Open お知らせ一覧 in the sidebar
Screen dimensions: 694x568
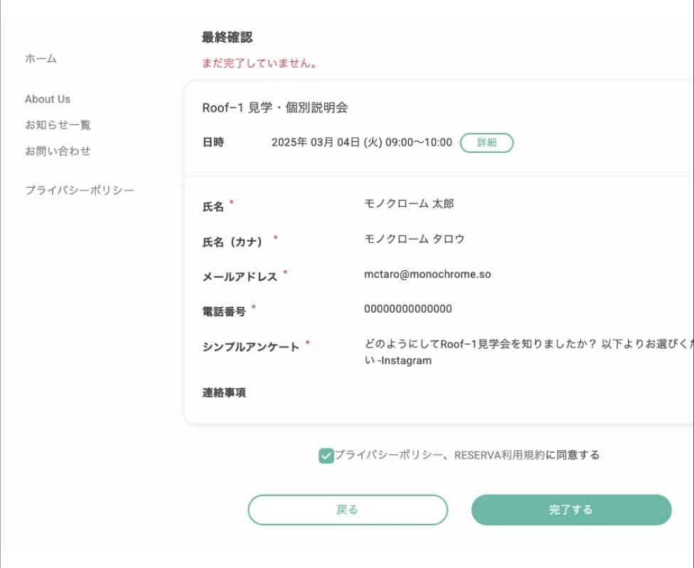pyautogui.click(x=58, y=125)
